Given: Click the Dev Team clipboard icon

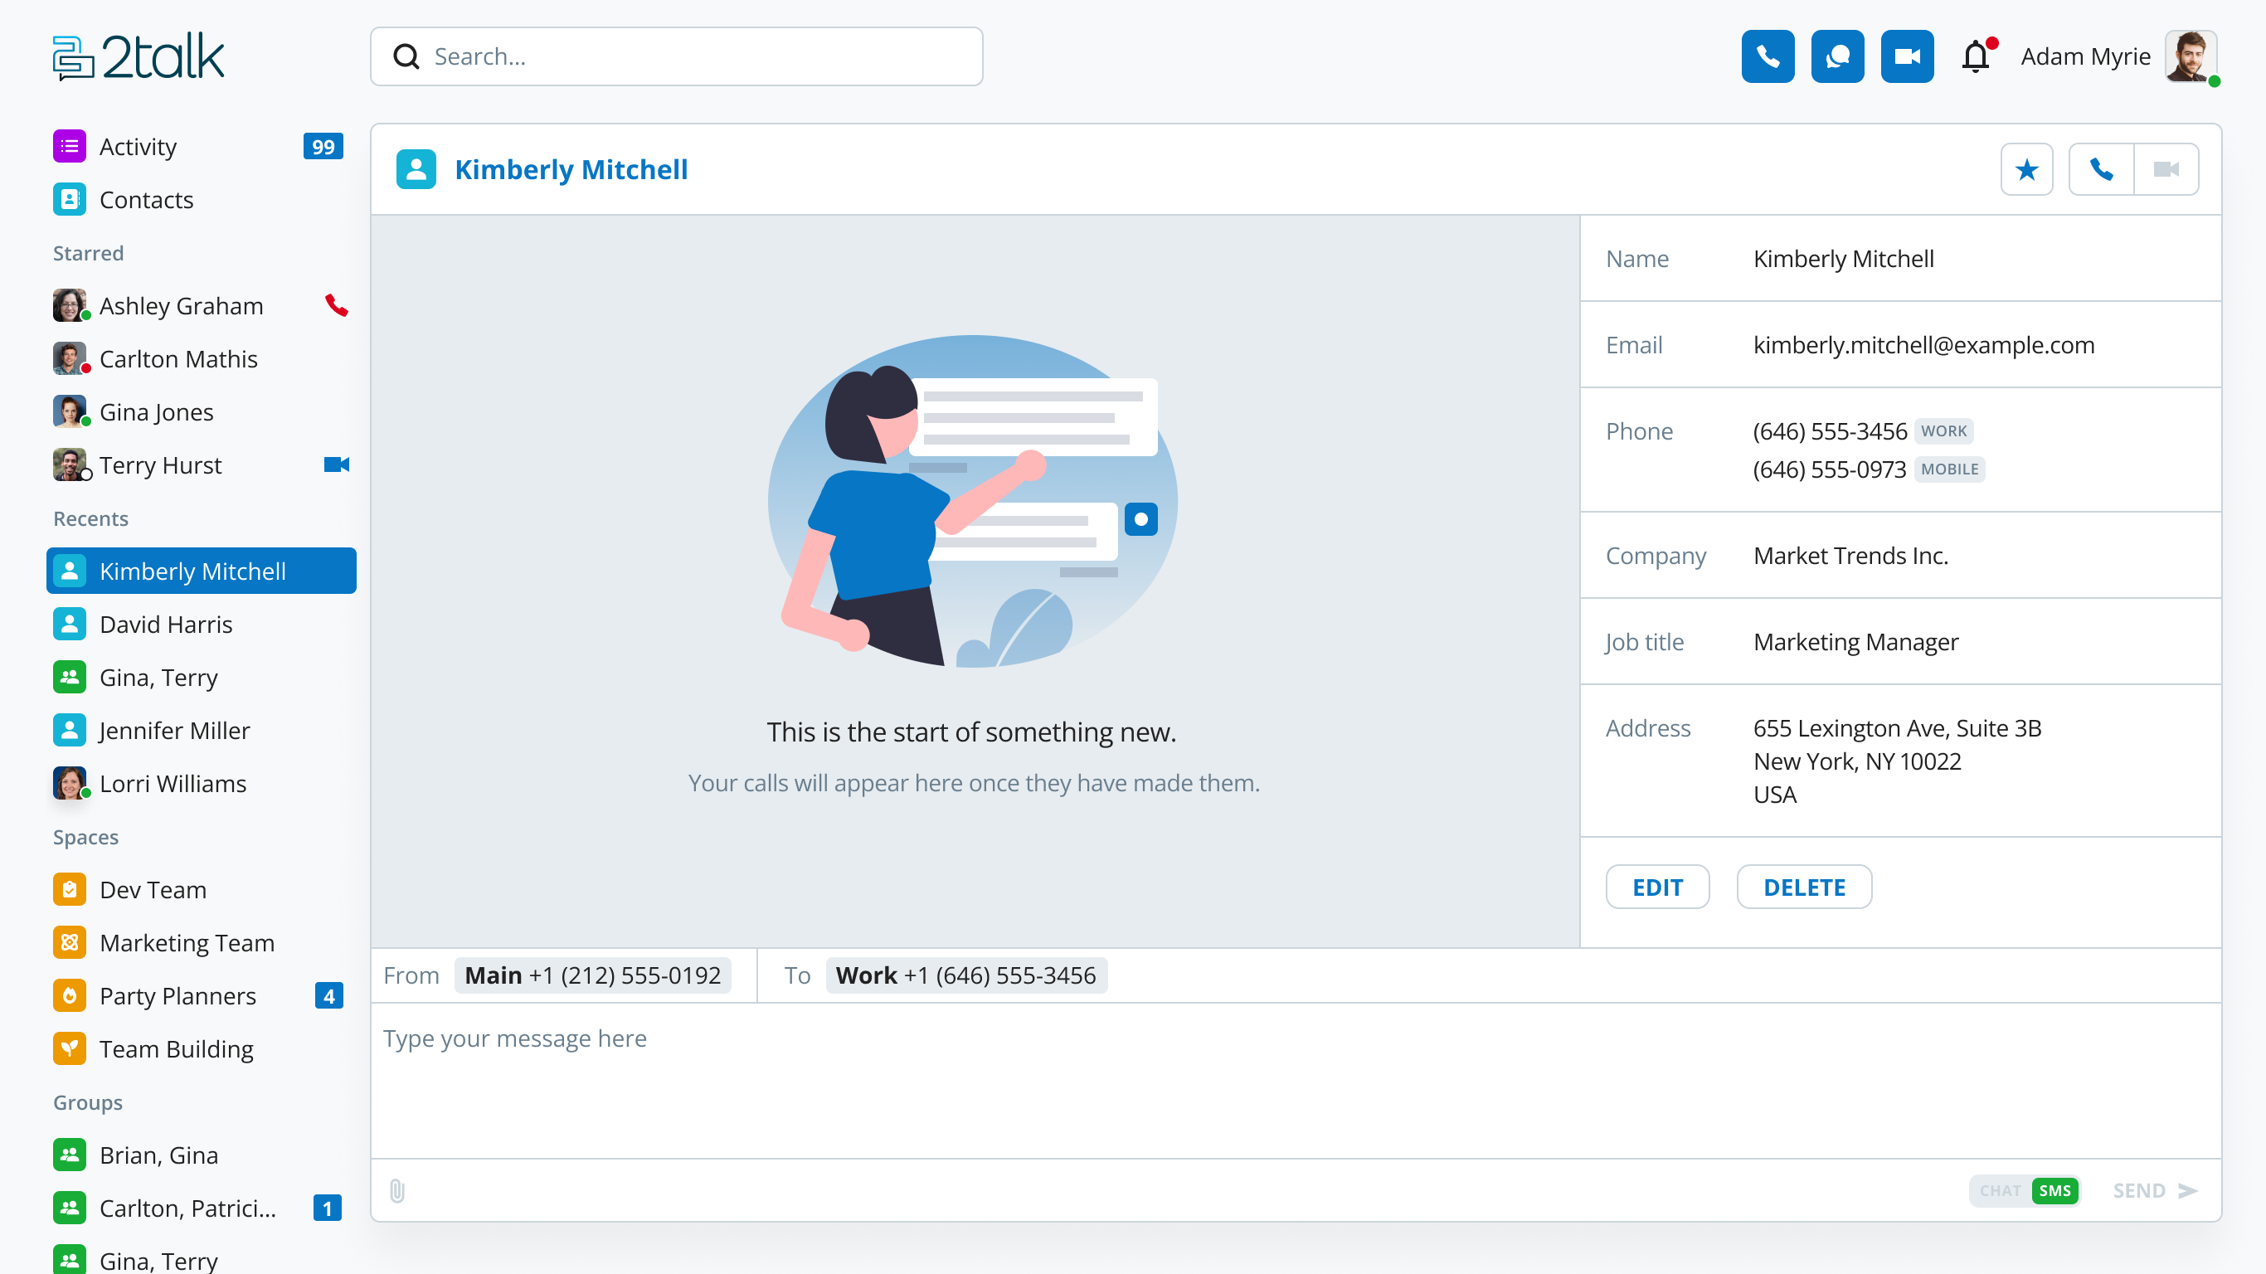Looking at the screenshot, I should pos(70,889).
